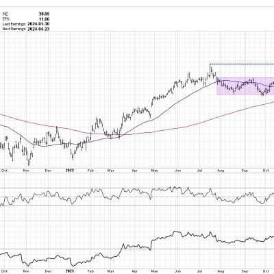Click the Last Earnings date 2024-01-30

coord(38,24)
